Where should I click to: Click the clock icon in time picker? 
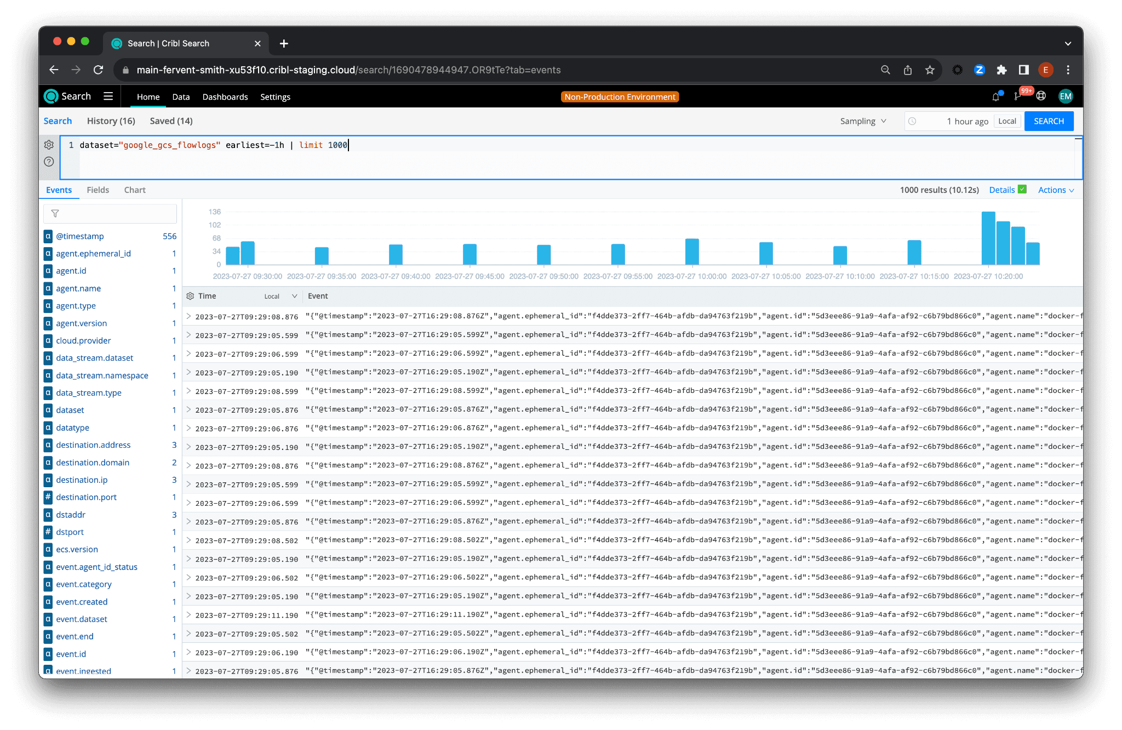pos(912,121)
